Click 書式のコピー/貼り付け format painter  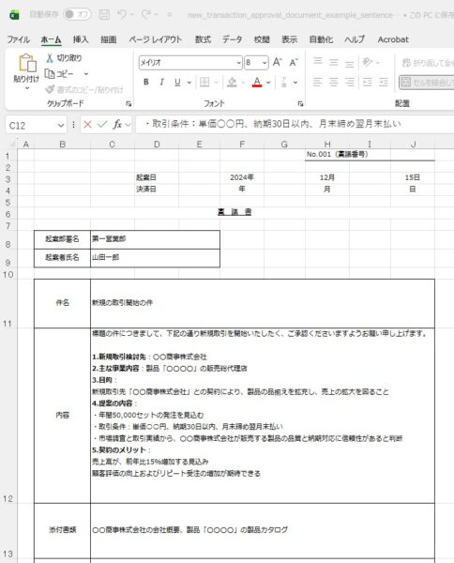coord(84,89)
